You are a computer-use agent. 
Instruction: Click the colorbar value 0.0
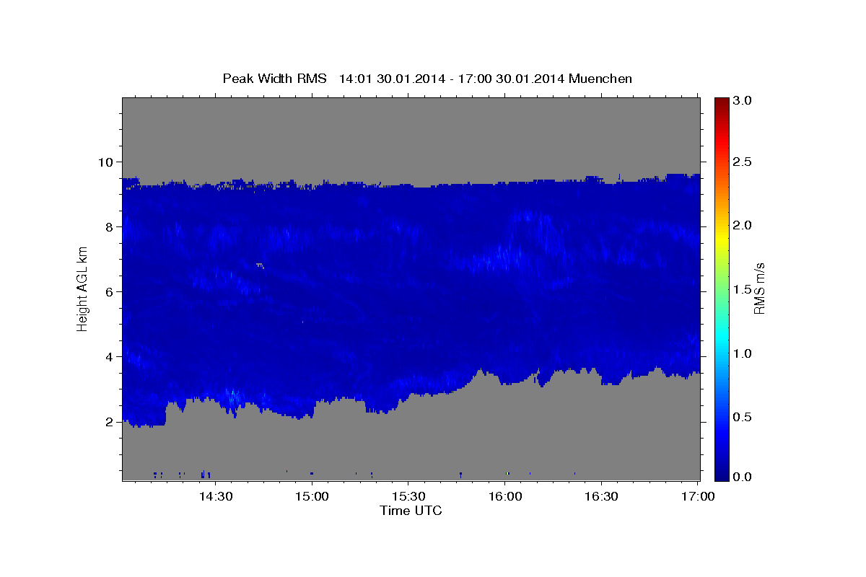743,477
